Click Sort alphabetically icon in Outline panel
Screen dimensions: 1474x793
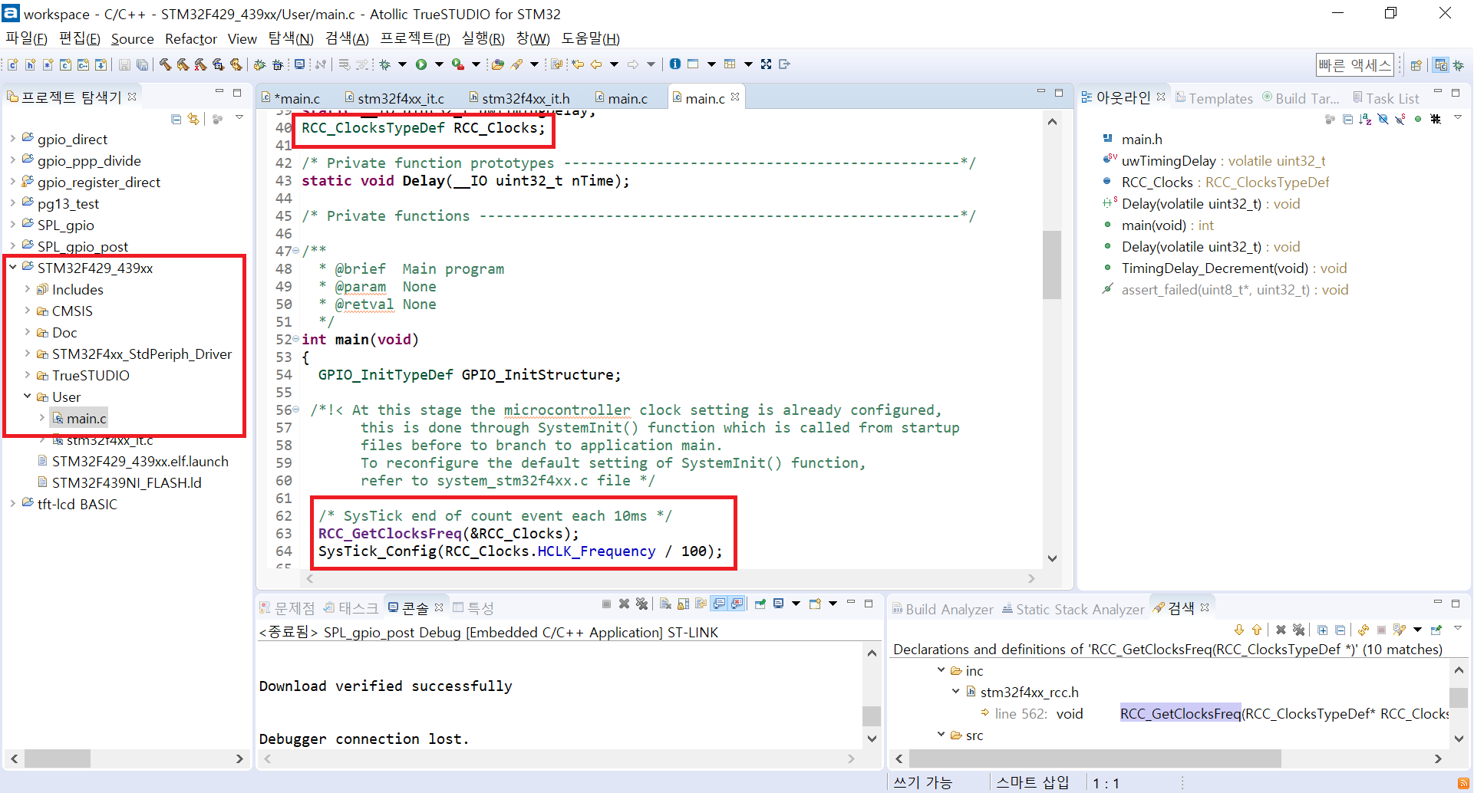[x=1365, y=119]
